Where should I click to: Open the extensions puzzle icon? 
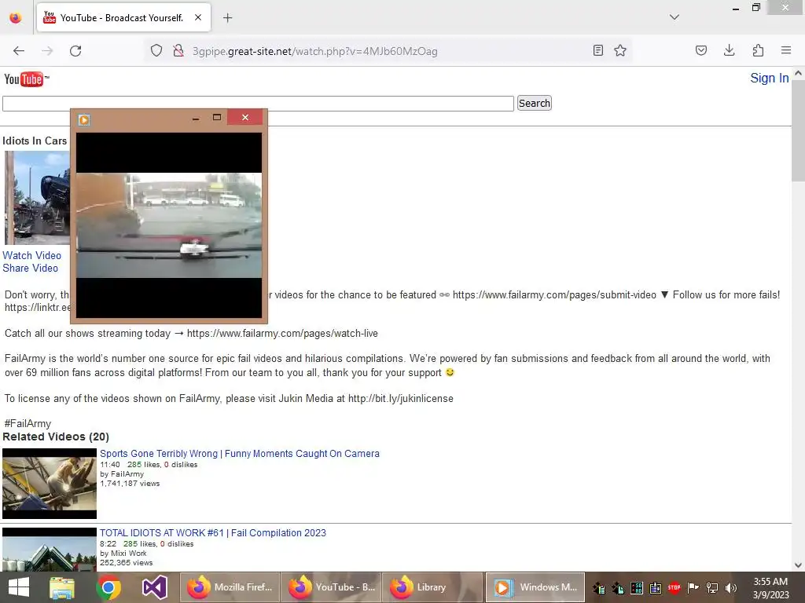pos(758,50)
